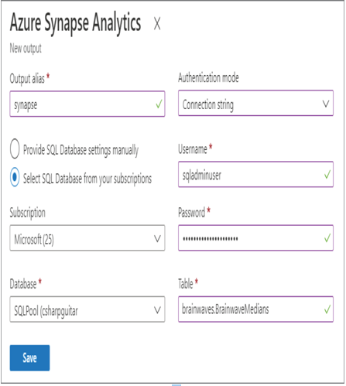Click the Password input field
The image size is (346, 386).
click(255, 237)
